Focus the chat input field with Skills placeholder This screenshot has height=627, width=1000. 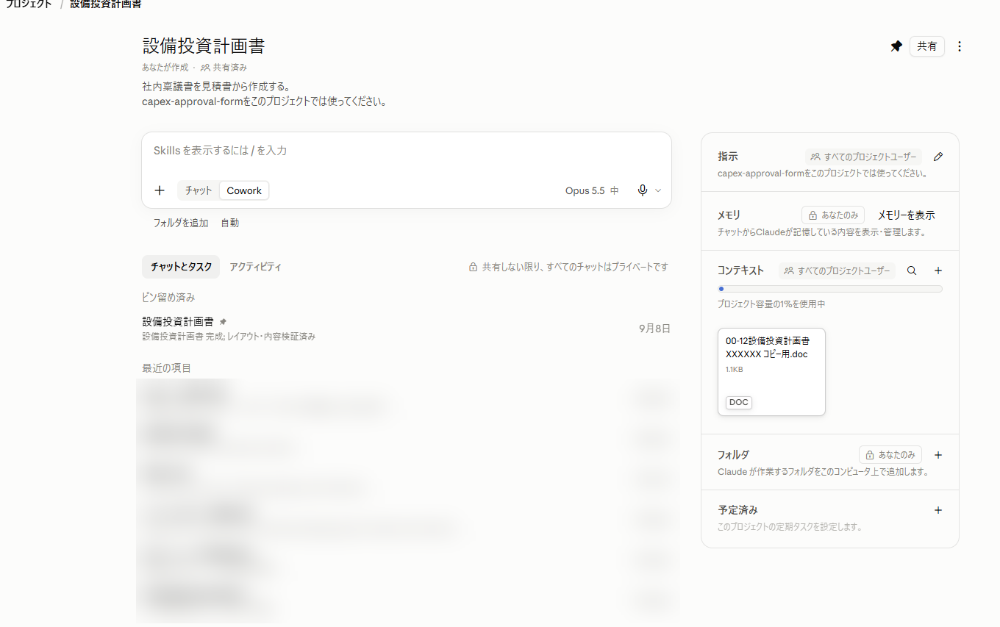407,151
